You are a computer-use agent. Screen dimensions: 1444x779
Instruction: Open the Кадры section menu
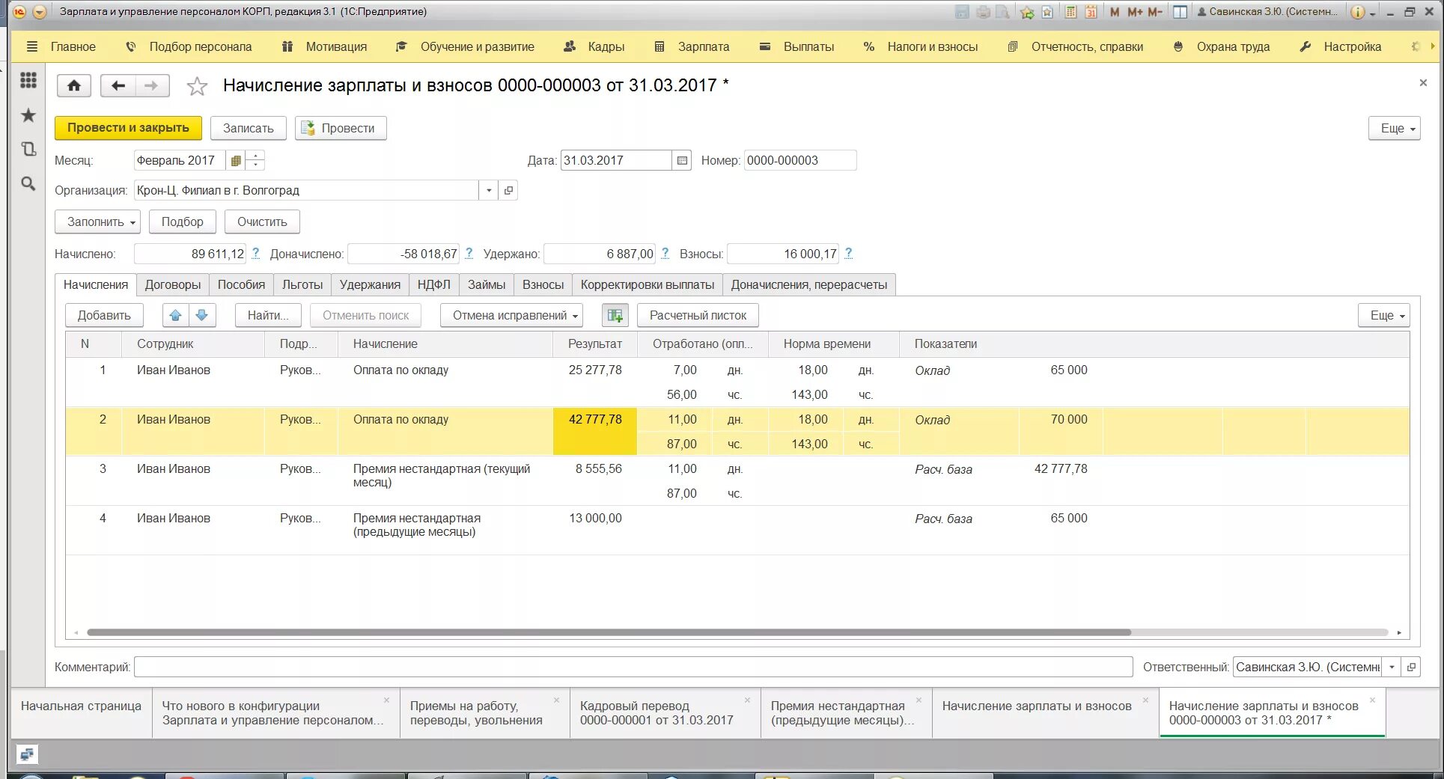pyautogui.click(x=594, y=46)
